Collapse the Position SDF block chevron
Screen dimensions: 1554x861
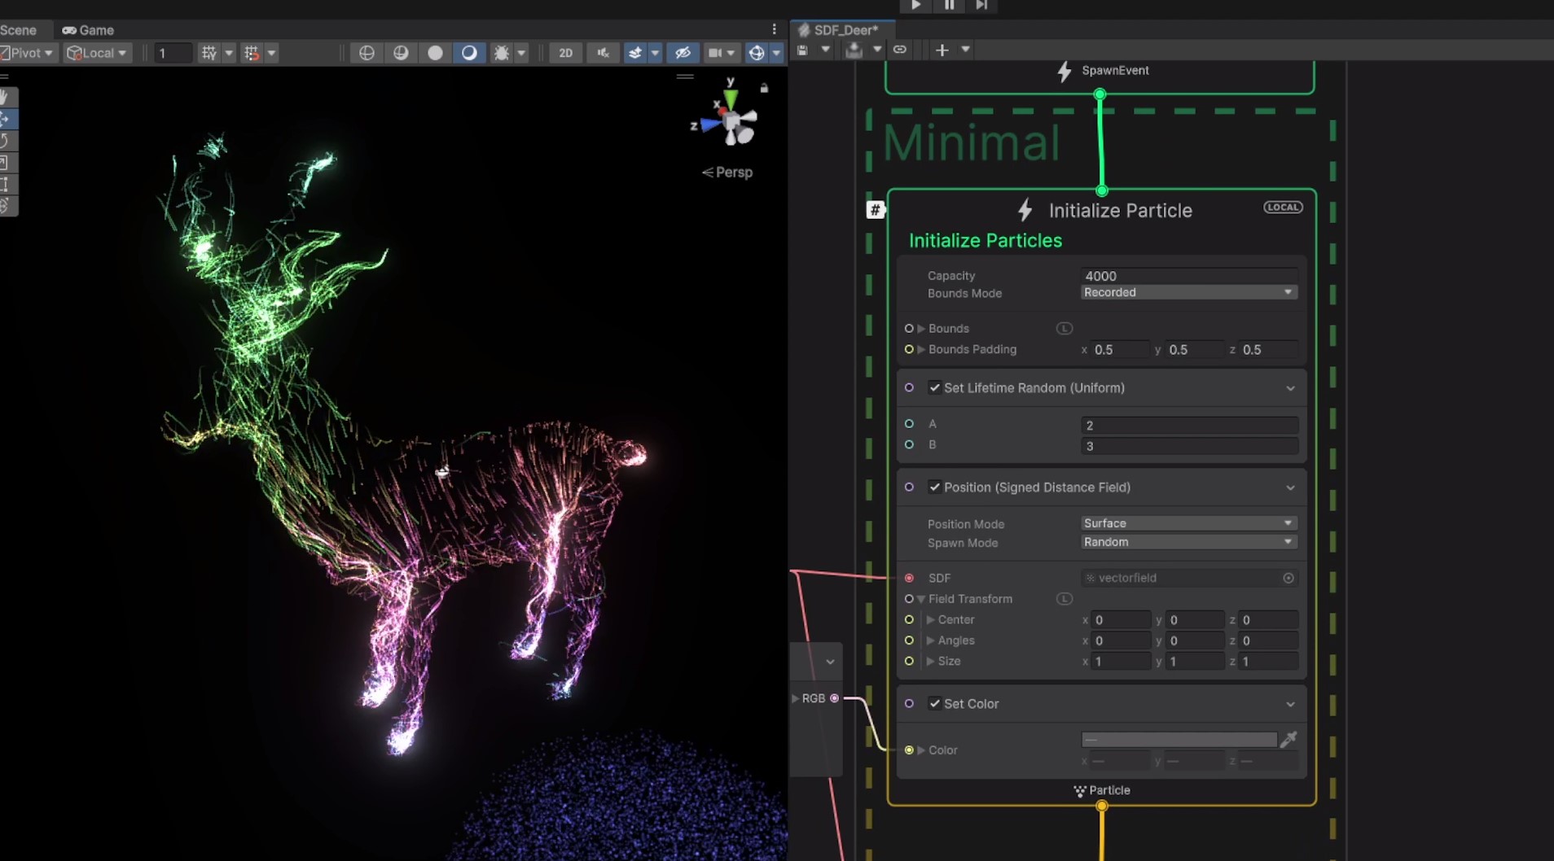[1290, 487]
